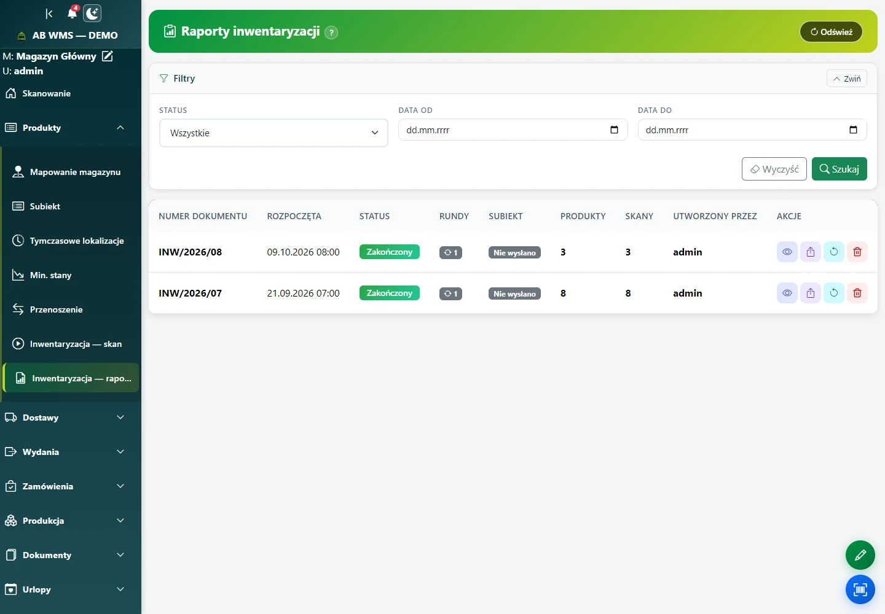Image resolution: width=885 pixels, height=614 pixels.
Task: Collapse the sidebar with the arrow icon
Action: [49, 14]
